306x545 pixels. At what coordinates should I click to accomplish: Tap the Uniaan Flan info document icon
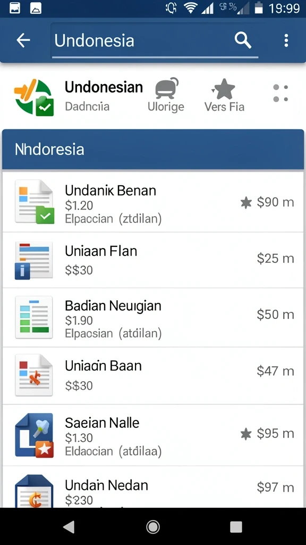coord(33,260)
